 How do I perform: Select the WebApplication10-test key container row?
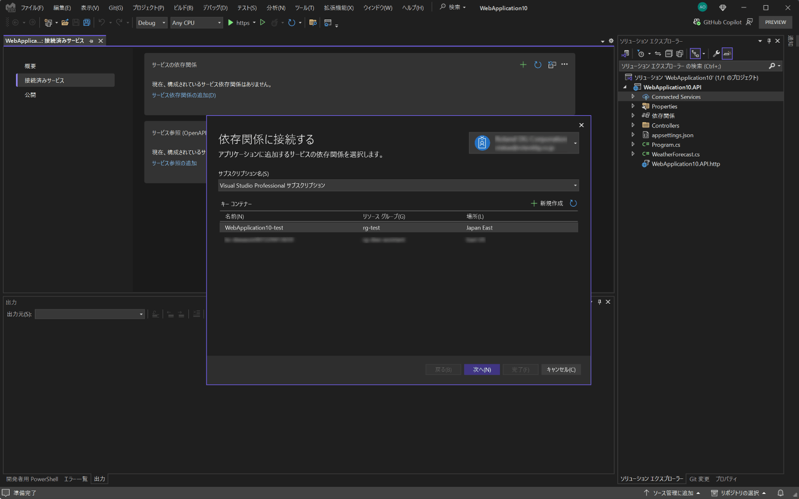click(x=398, y=228)
